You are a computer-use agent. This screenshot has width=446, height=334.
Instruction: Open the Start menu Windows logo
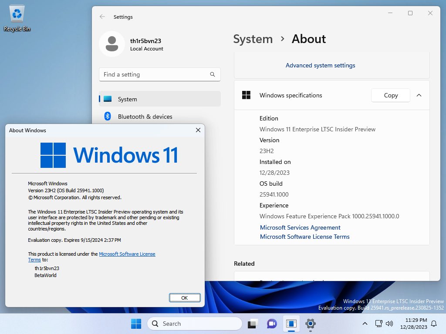tap(136, 324)
